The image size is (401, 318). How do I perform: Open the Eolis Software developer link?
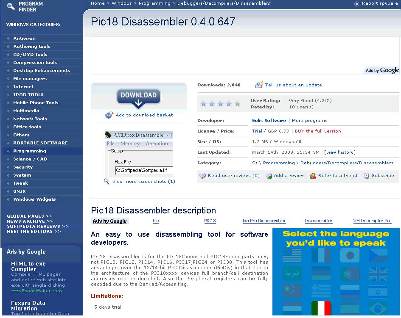point(269,120)
